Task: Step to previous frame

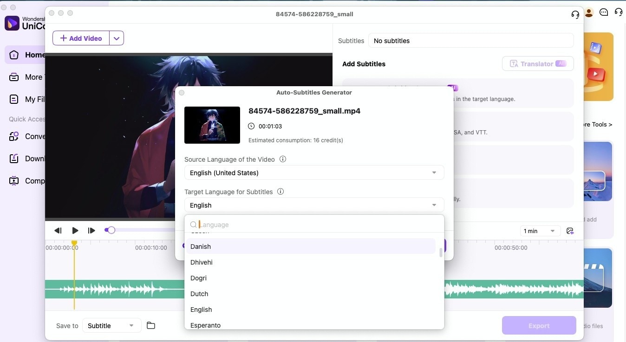Action: point(58,230)
